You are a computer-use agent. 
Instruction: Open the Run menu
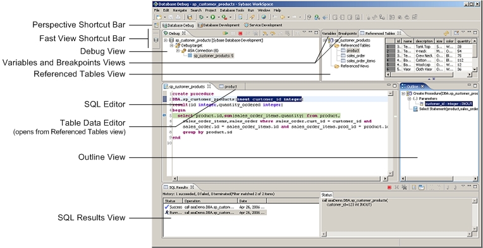(251, 10)
